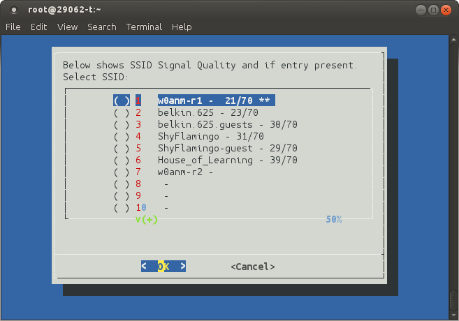Pick the ShyFlamingo-guest network option

click(122, 148)
